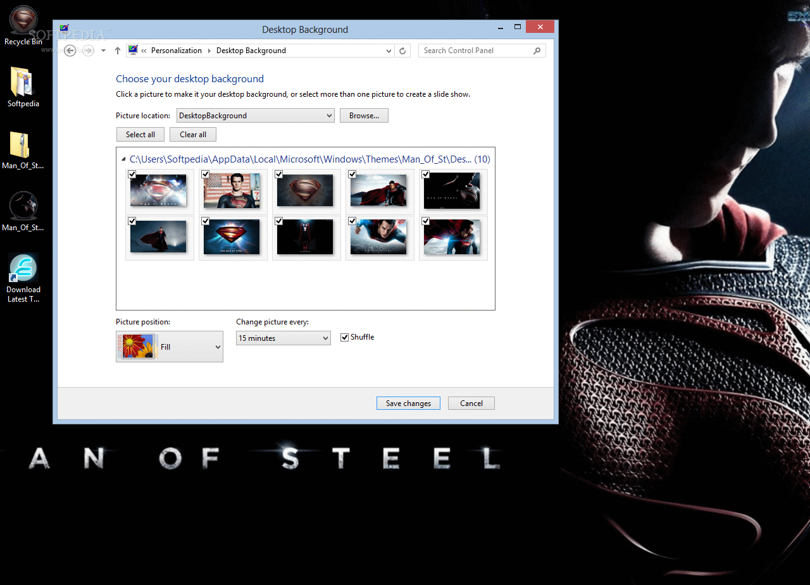Select the dark profile Man of Steel thumbnail

[452, 190]
